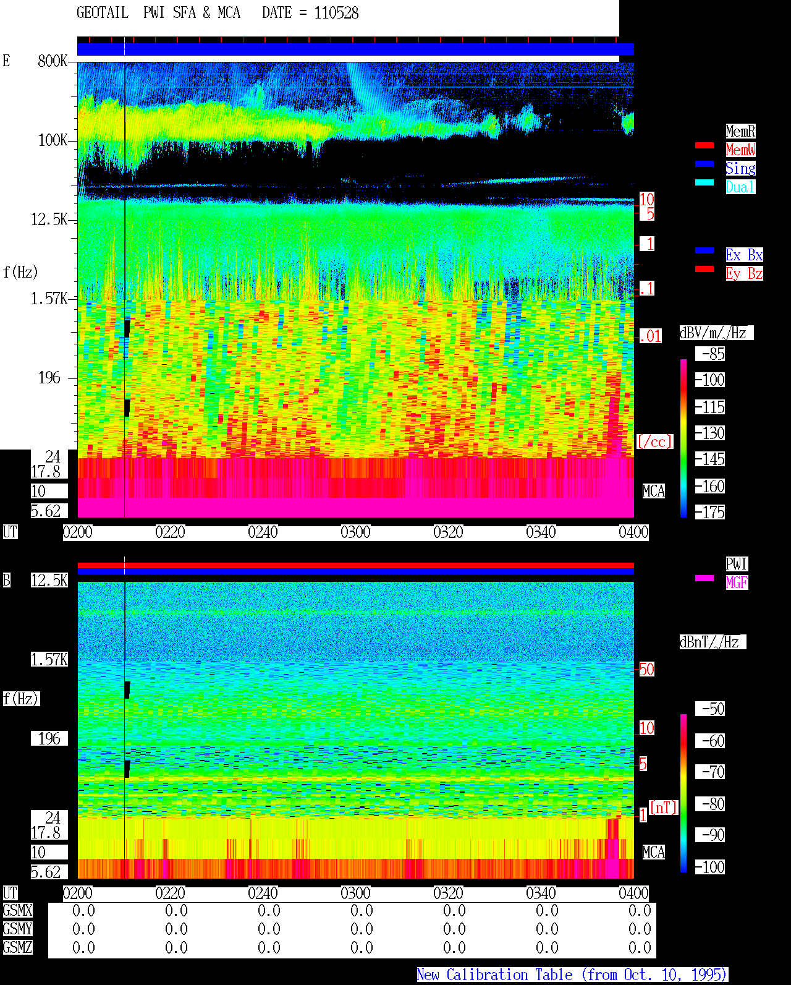The image size is (791, 985).
Task: Click the 0300 tick on upper time axis
Action: click(355, 532)
